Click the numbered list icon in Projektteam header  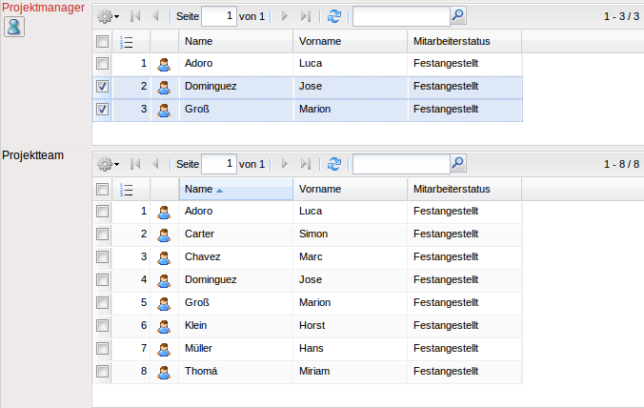coord(128,190)
